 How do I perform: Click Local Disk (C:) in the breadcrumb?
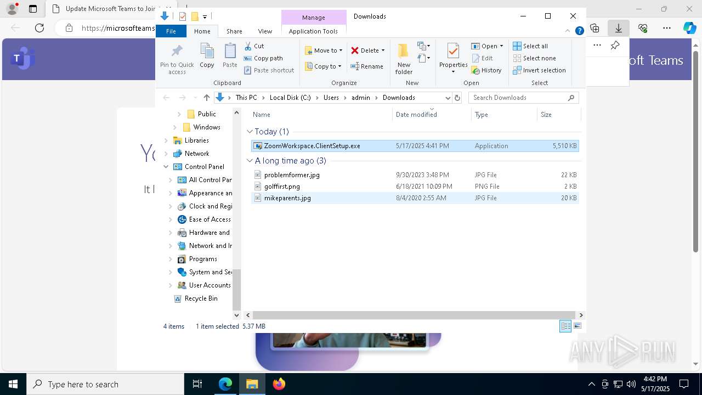tap(290, 98)
